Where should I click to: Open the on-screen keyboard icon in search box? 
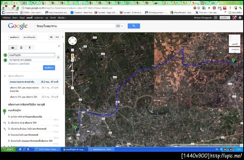(118, 26)
